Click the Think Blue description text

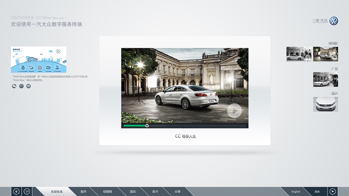tap(50, 78)
